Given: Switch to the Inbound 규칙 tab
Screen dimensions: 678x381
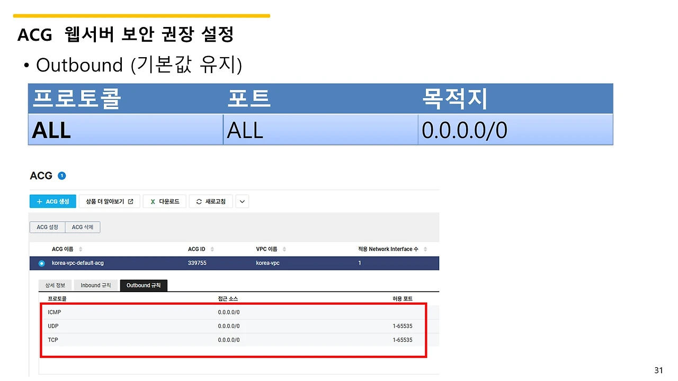Looking at the screenshot, I should point(95,285).
